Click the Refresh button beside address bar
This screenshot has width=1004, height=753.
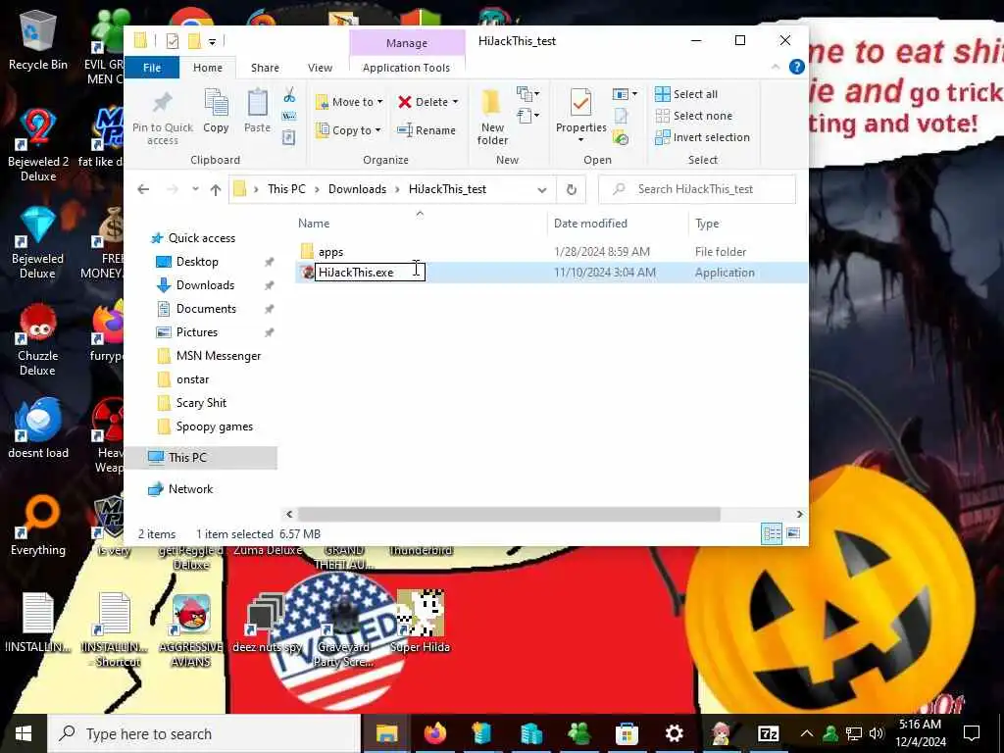coord(572,189)
